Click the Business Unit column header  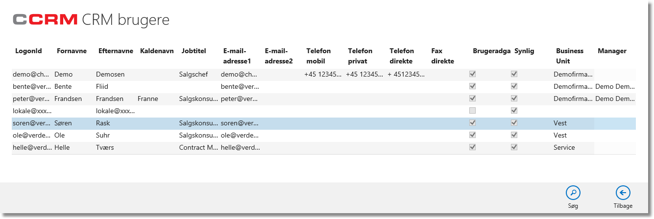point(570,56)
